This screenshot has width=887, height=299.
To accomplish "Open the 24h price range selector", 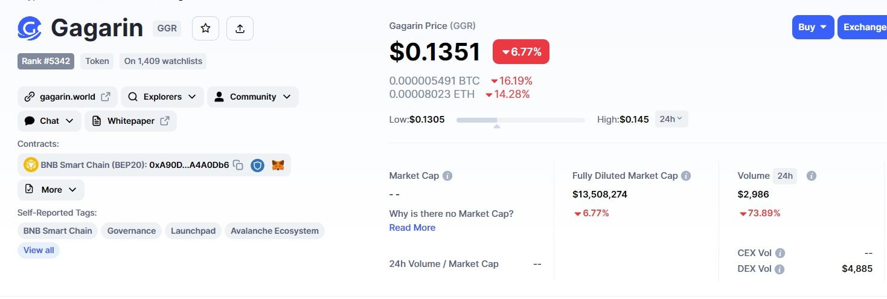I will (x=671, y=119).
